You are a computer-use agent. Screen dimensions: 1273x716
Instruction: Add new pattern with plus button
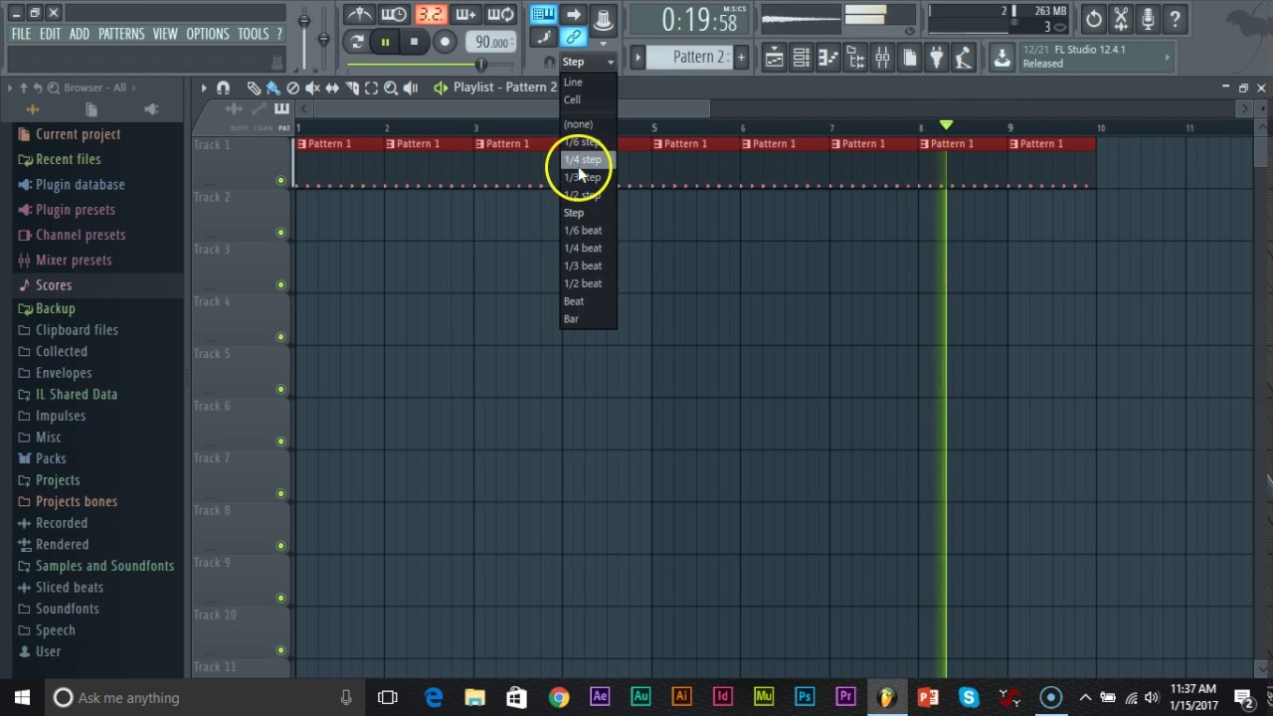tap(741, 58)
